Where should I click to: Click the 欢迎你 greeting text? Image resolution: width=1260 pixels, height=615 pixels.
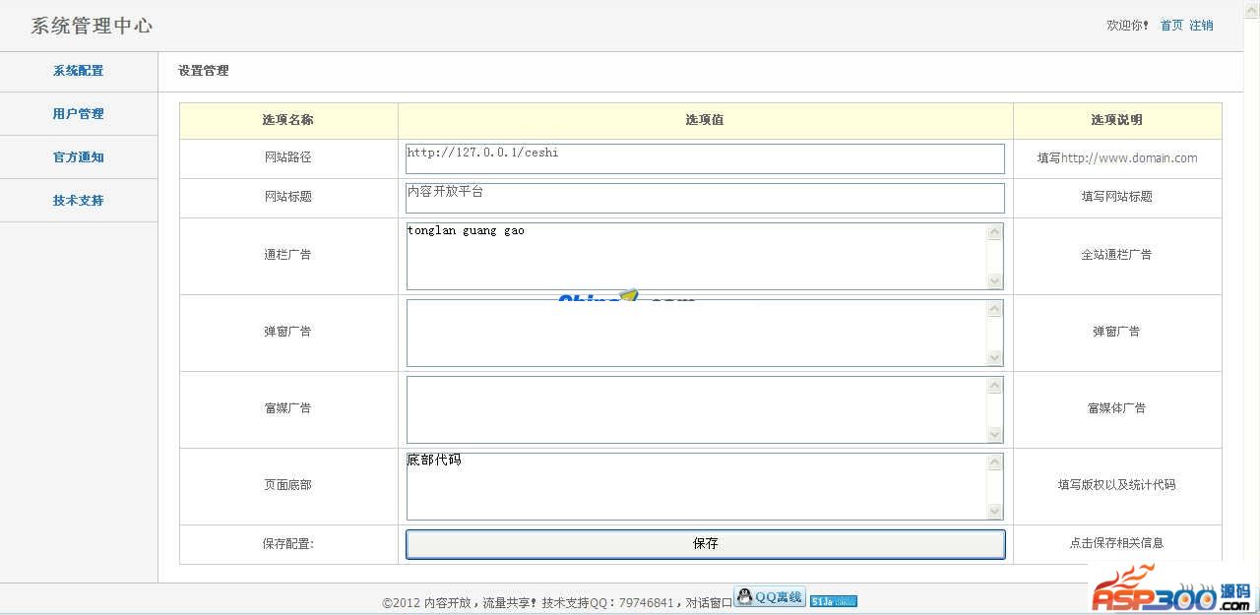1128,26
